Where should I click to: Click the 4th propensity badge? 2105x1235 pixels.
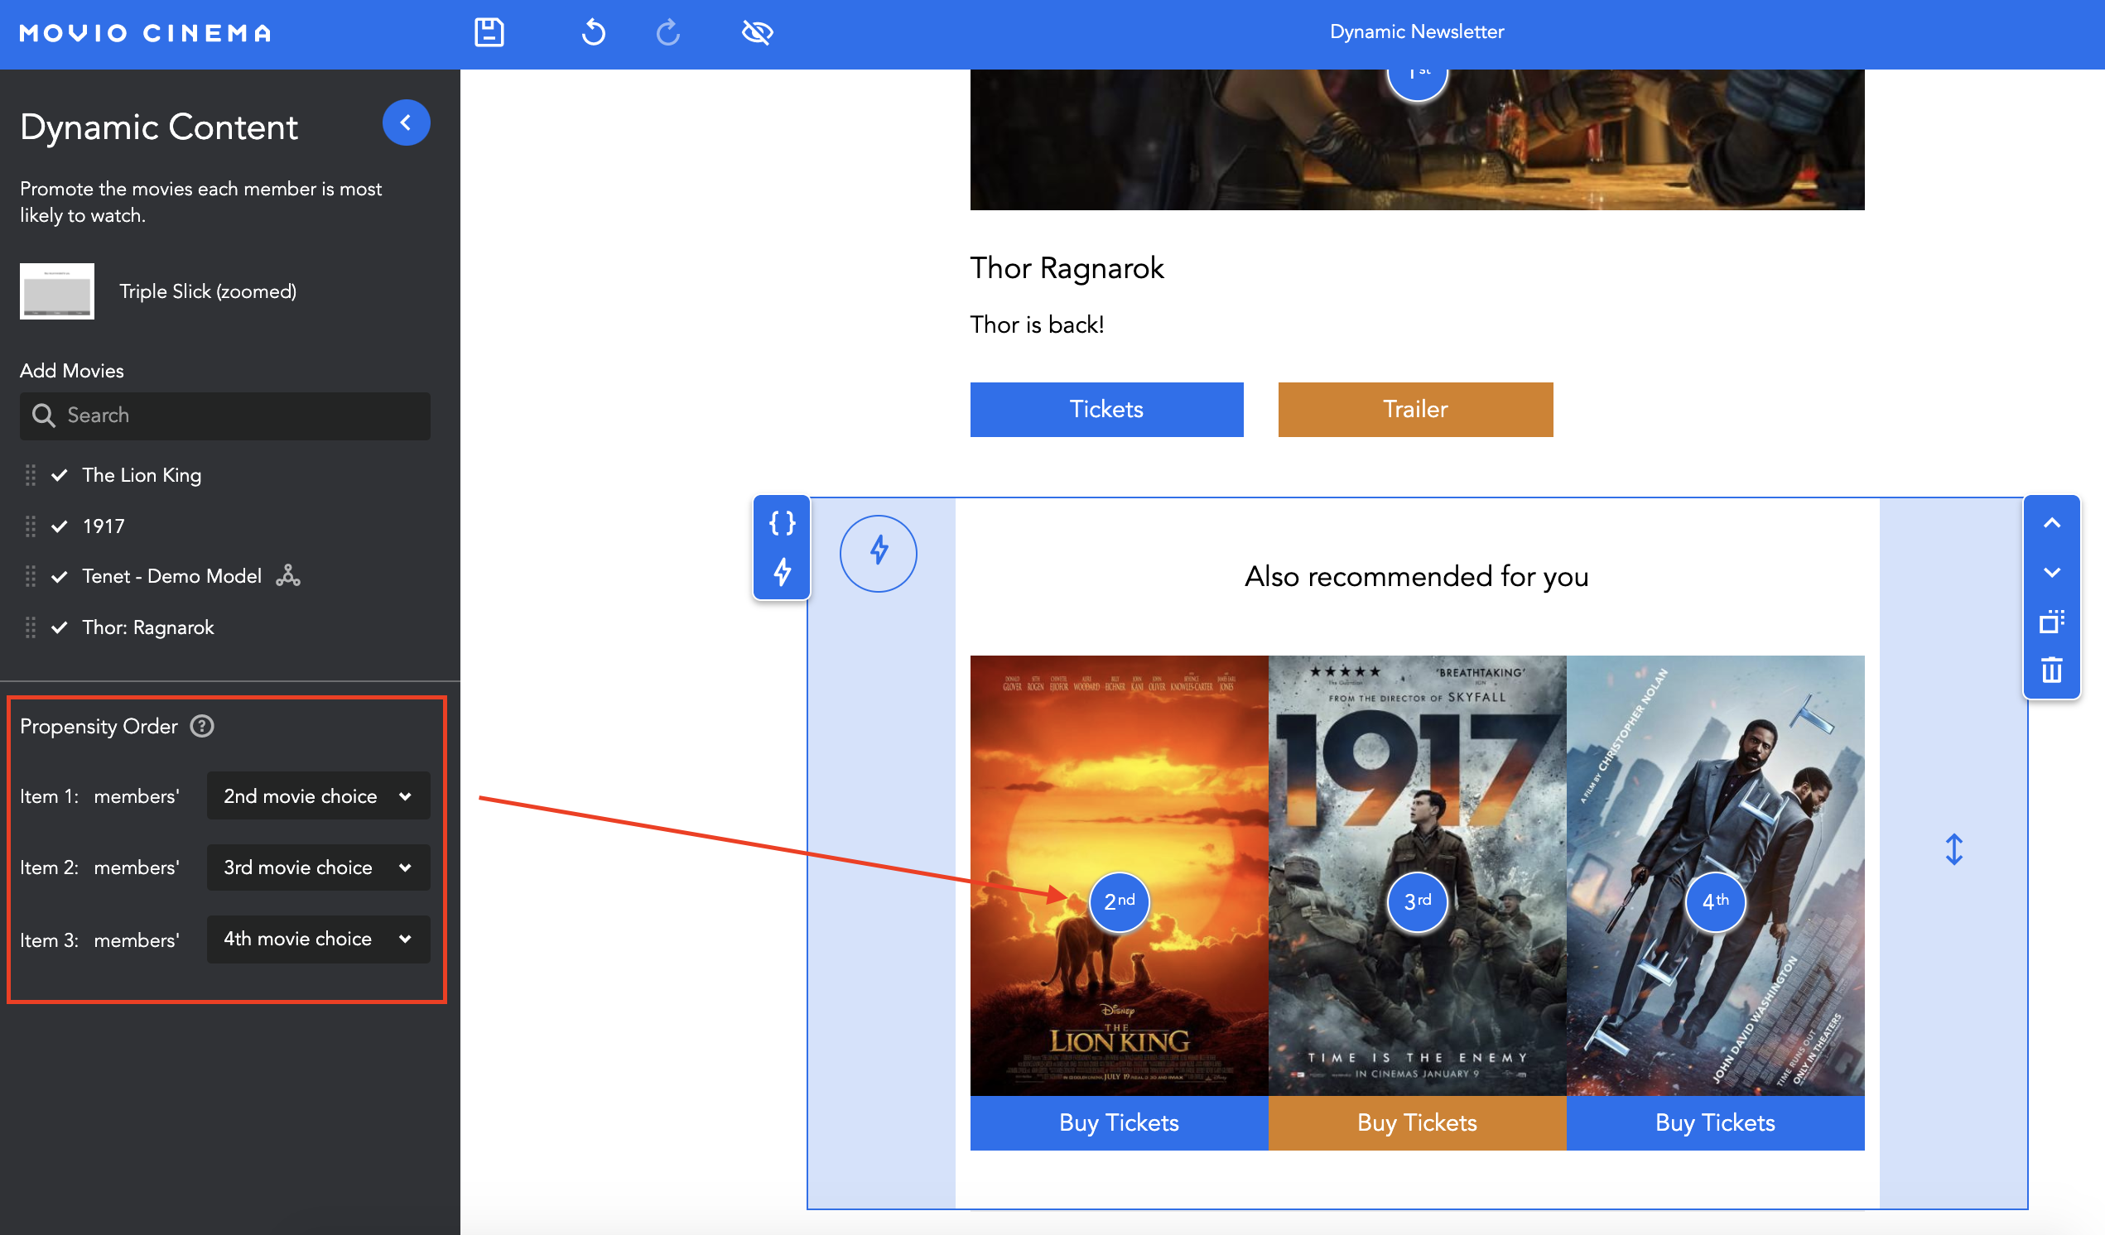tap(1716, 901)
